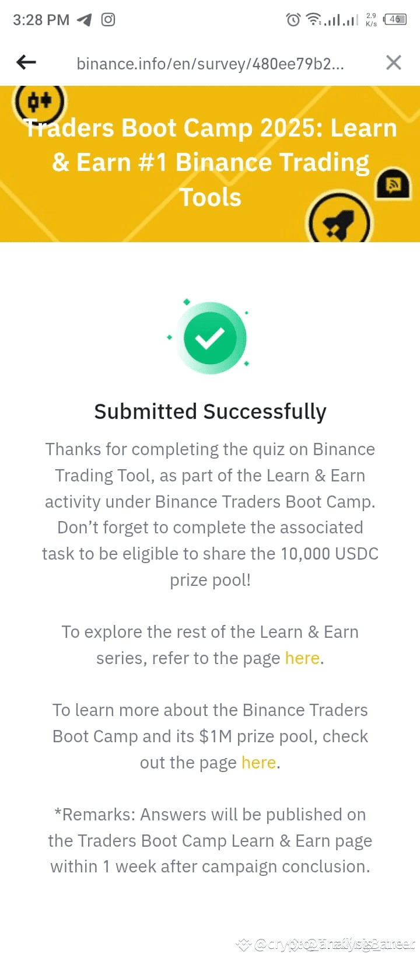Image resolution: width=420 pixels, height=957 pixels.
Task: Click the back arrow beside the address bar
Action: coord(26,62)
